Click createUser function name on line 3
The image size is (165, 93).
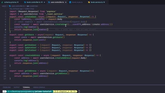(30, 17)
